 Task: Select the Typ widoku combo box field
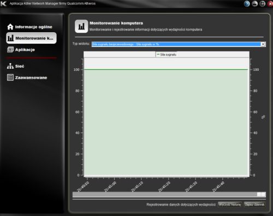coord(179,44)
